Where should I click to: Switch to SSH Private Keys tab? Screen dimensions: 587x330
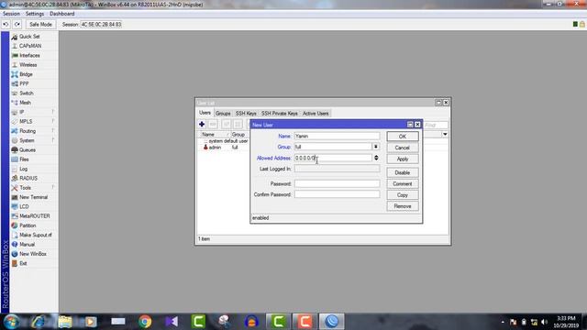click(279, 114)
